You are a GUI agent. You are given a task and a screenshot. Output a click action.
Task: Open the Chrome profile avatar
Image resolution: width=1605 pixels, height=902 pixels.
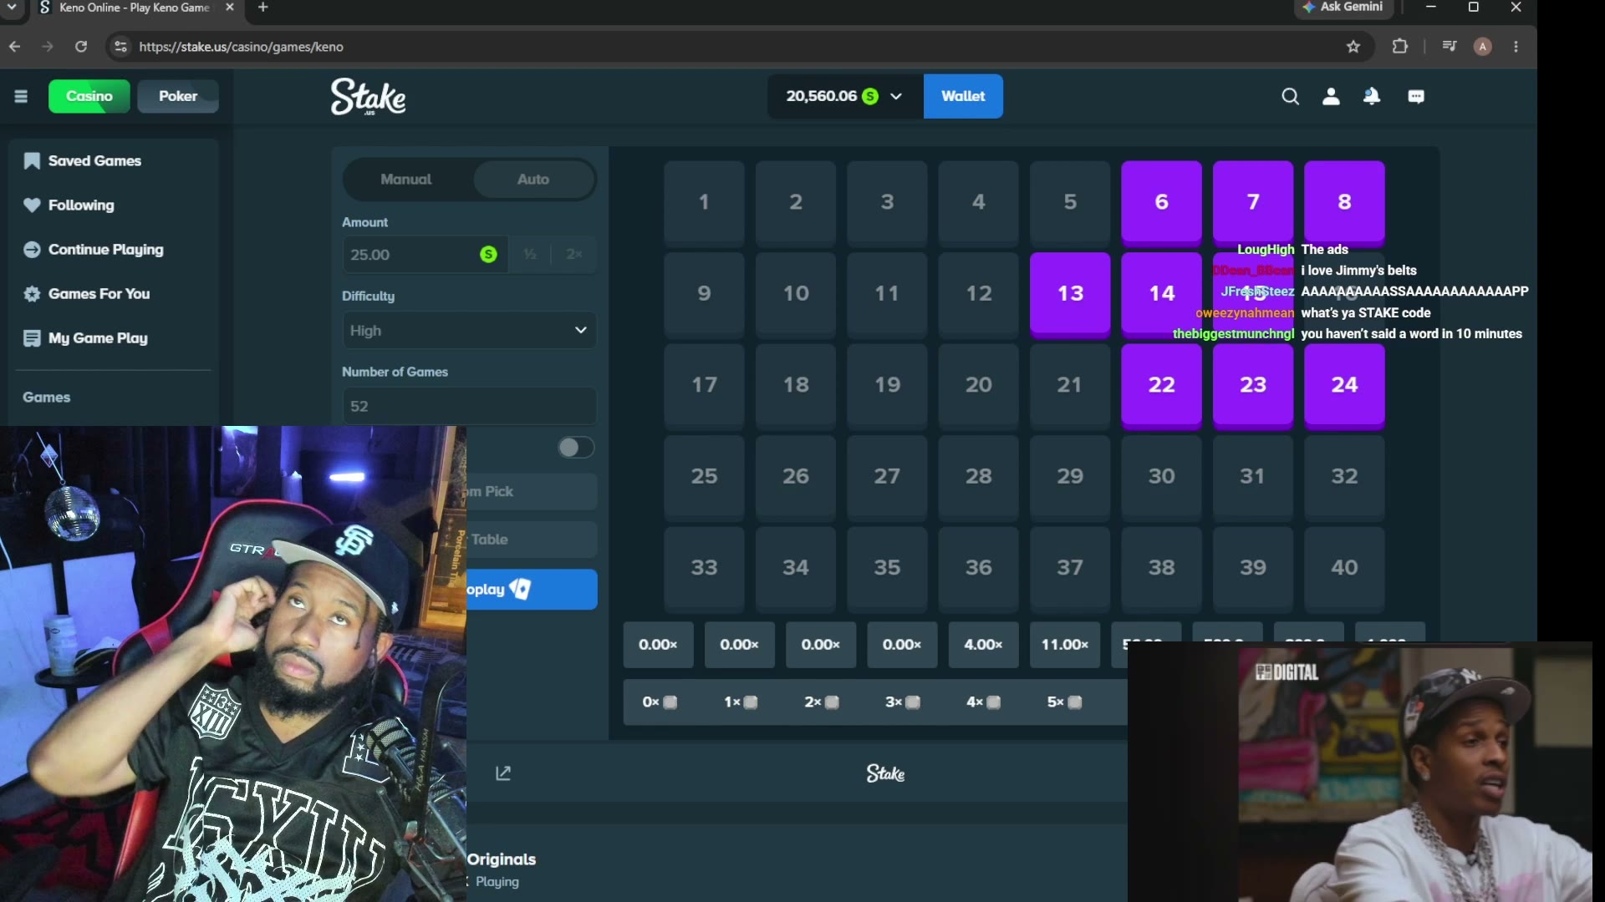tap(1483, 47)
